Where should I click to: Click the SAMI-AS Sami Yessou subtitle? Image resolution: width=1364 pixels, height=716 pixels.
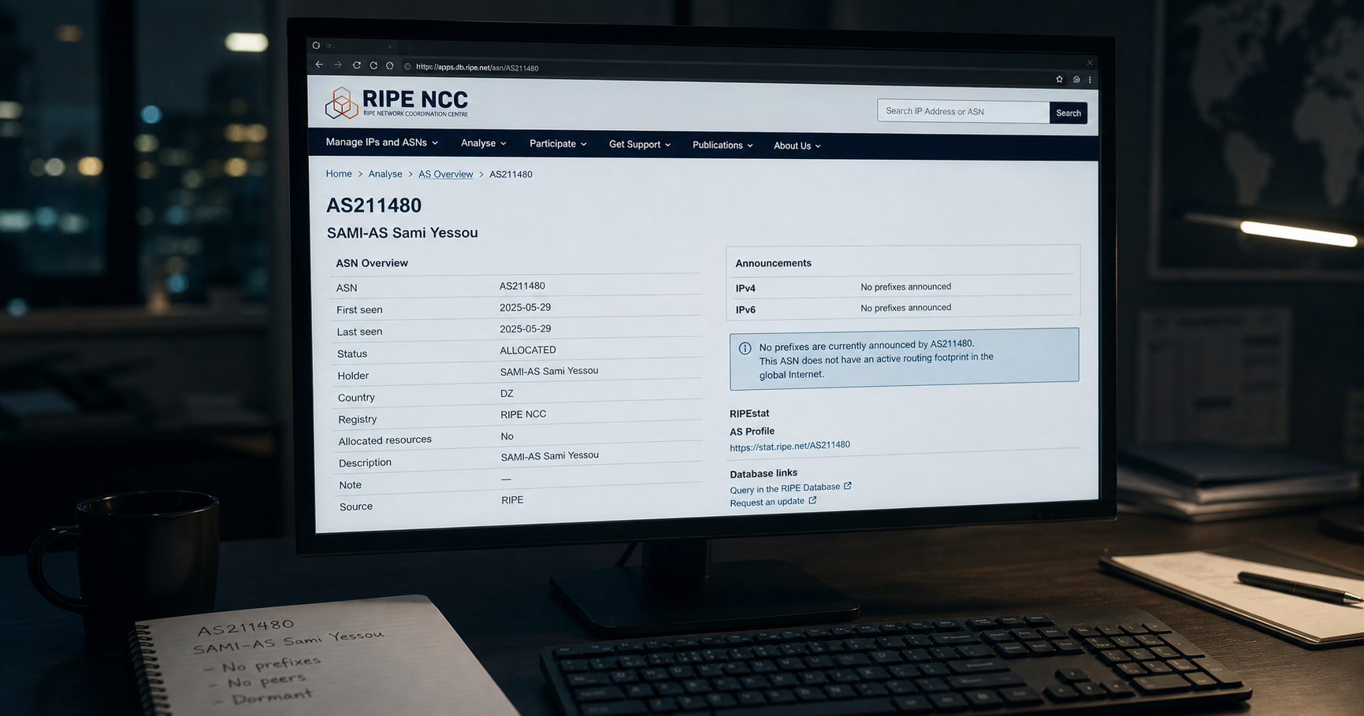(403, 233)
